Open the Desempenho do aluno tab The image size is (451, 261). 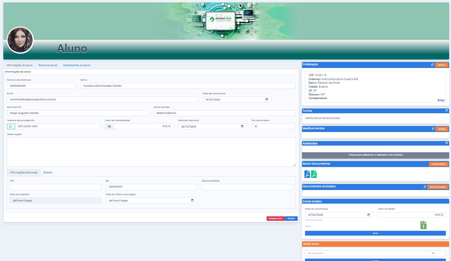point(77,65)
